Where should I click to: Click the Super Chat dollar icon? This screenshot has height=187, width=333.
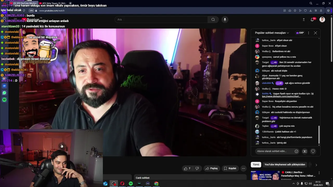point(305,151)
